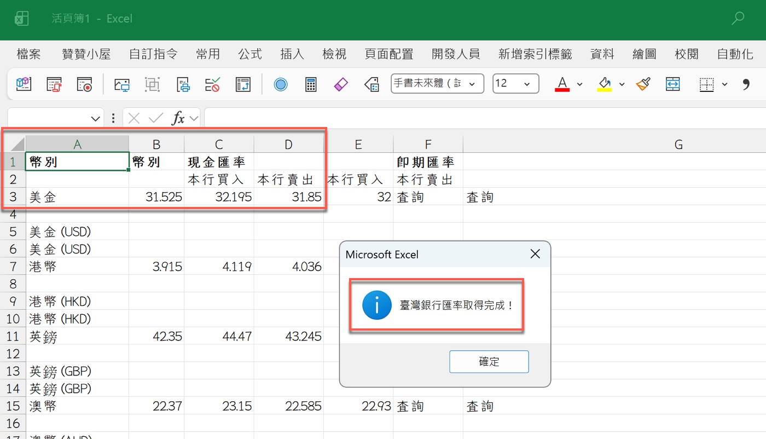Click the cell borders grid icon
The height and width of the screenshot is (439, 766).
pos(707,84)
